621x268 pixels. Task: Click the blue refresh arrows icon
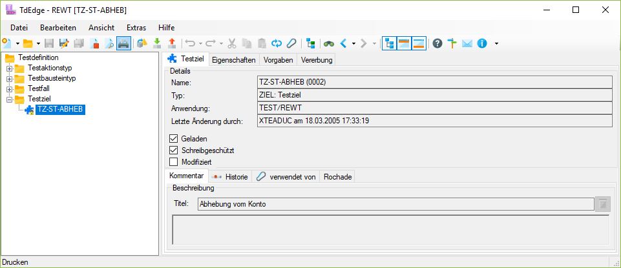277,43
